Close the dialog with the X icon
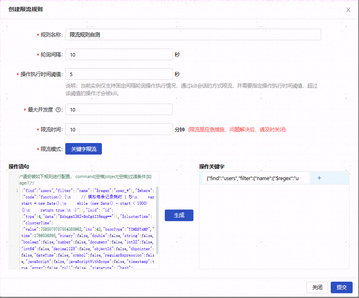Image resolution: width=359 pixels, height=298 pixels. tap(348, 10)
